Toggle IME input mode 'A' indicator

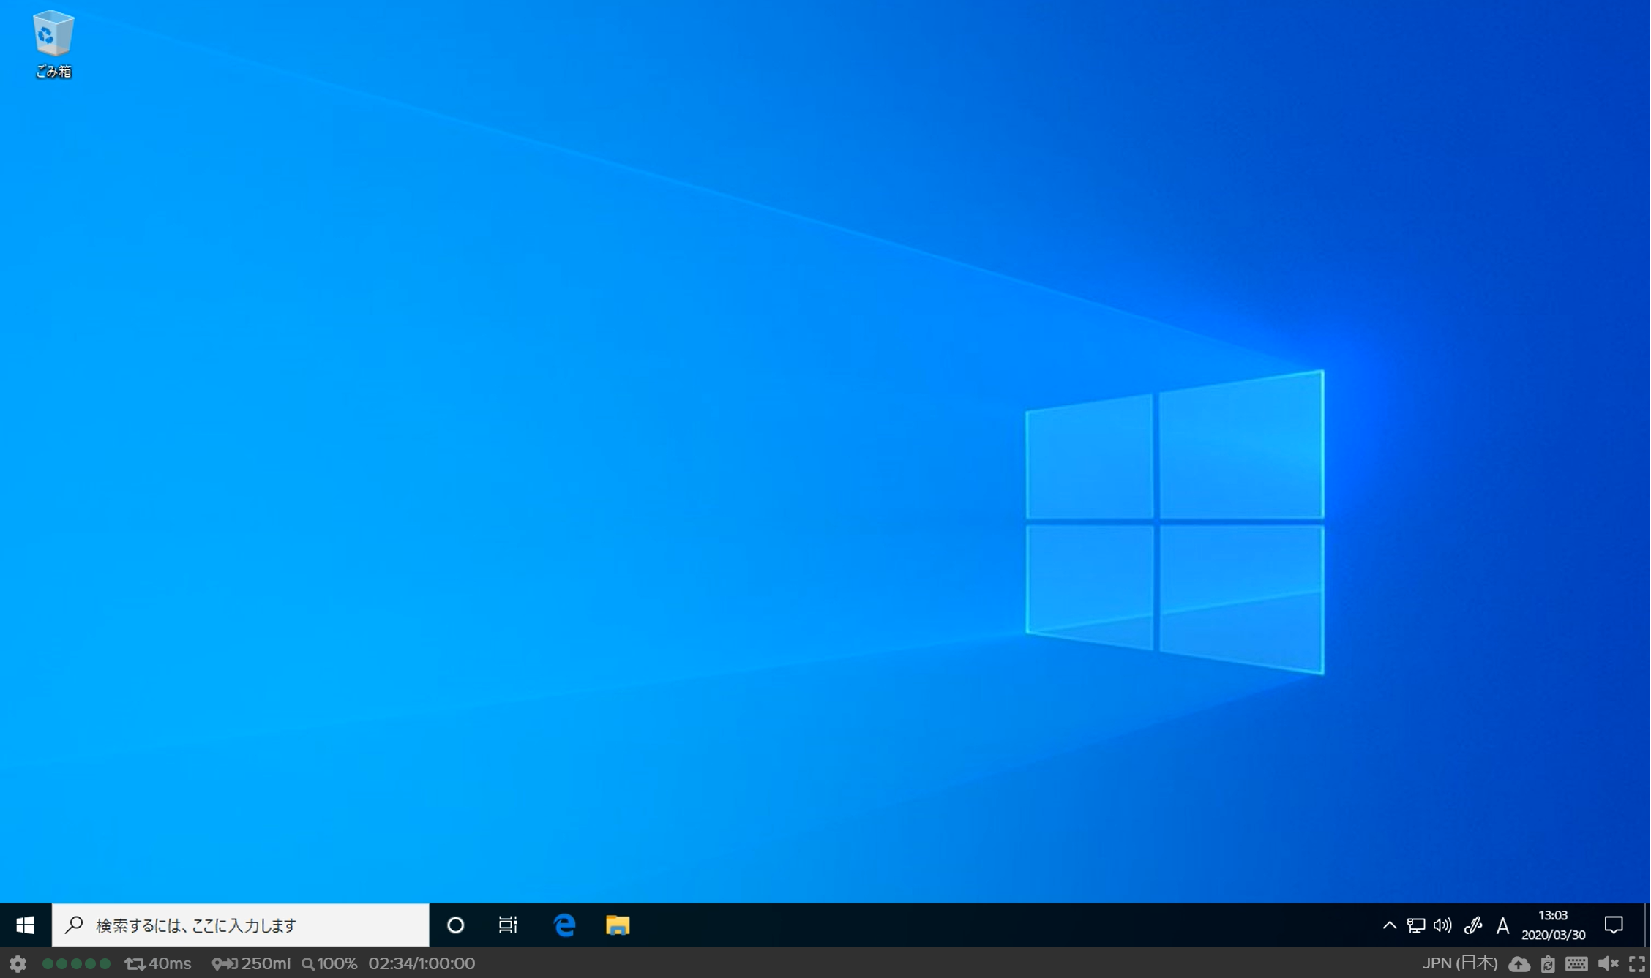[x=1502, y=926]
